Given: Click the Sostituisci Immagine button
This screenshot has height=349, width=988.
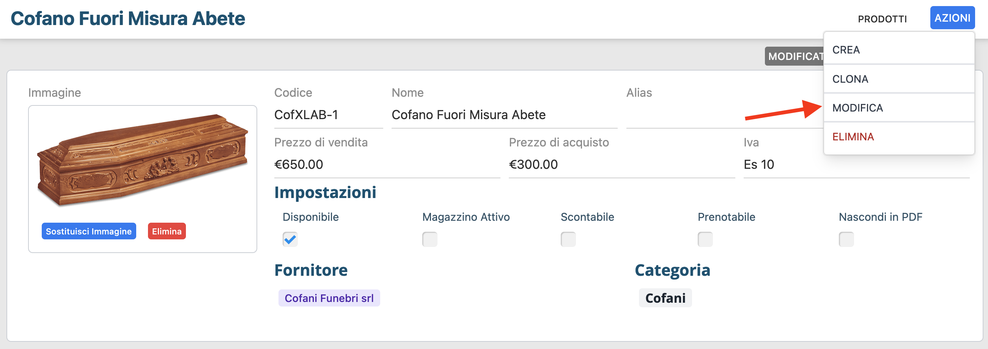Looking at the screenshot, I should pyautogui.click(x=89, y=231).
